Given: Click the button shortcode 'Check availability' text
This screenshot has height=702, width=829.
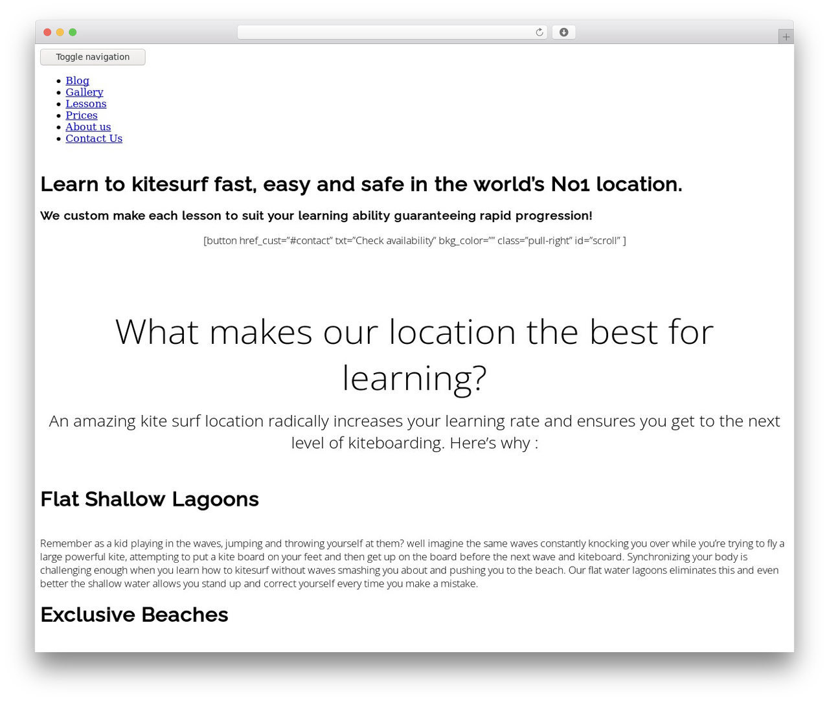Looking at the screenshot, I should click(414, 241).
